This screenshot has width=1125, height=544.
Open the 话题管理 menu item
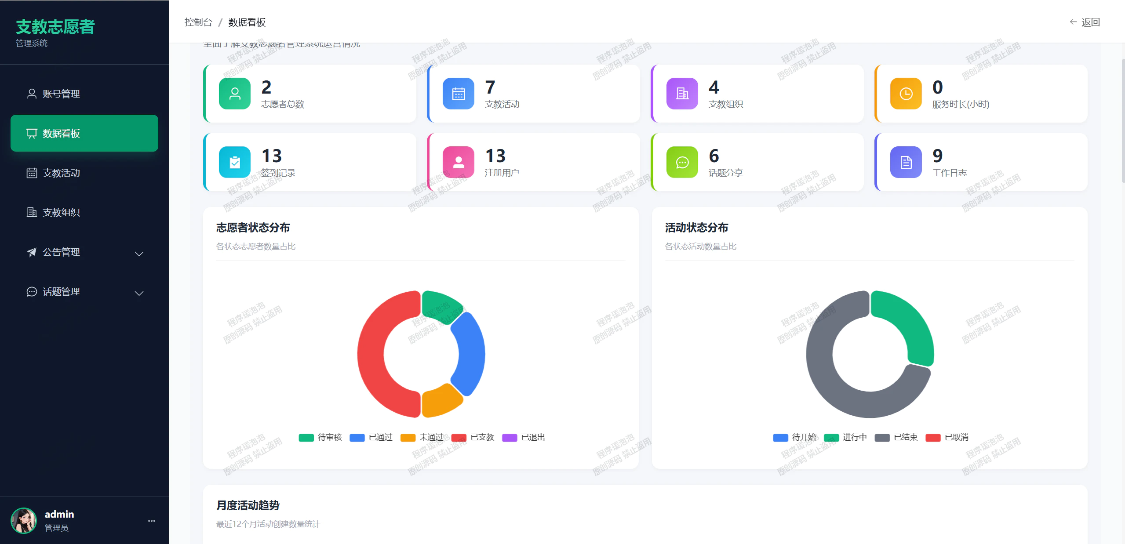coord(84,291)
